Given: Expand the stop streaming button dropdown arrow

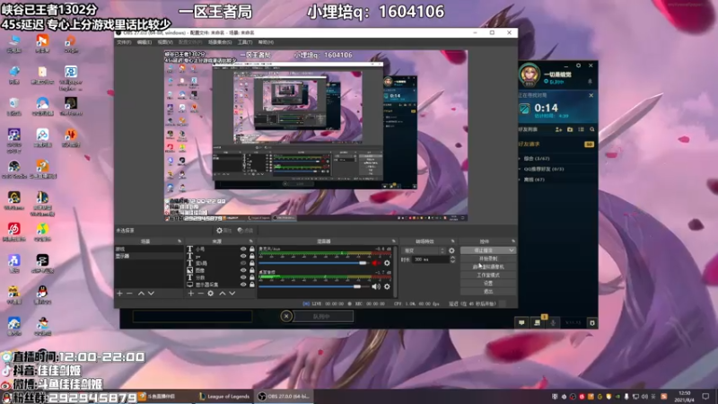Looking at the screenshot, I should point(512,250).
